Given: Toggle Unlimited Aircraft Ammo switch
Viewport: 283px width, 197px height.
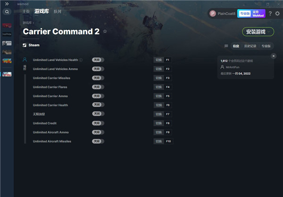Looking at the screenshot, I should (x=98, y=132).
